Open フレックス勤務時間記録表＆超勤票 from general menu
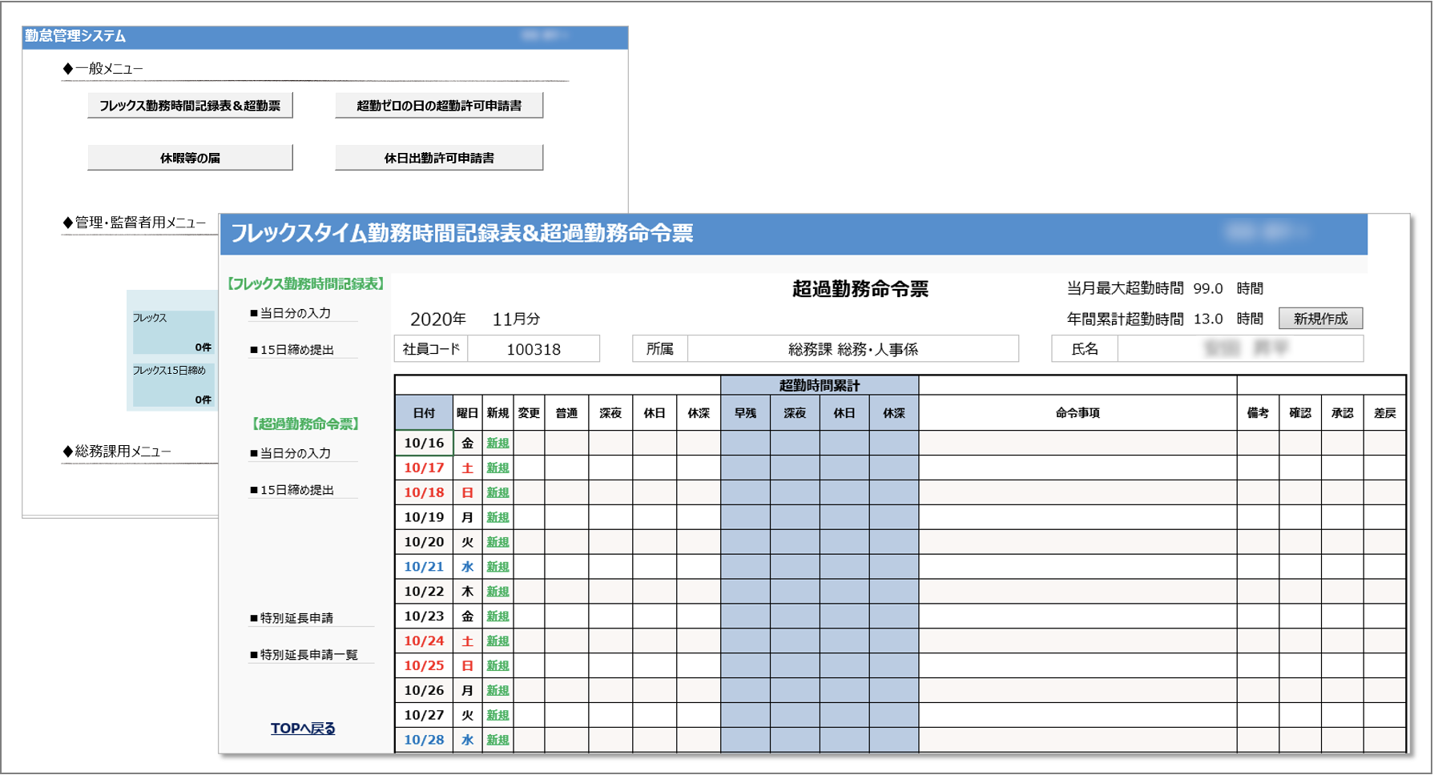This screenshot has width=1434, height=775. pos(190,104)
